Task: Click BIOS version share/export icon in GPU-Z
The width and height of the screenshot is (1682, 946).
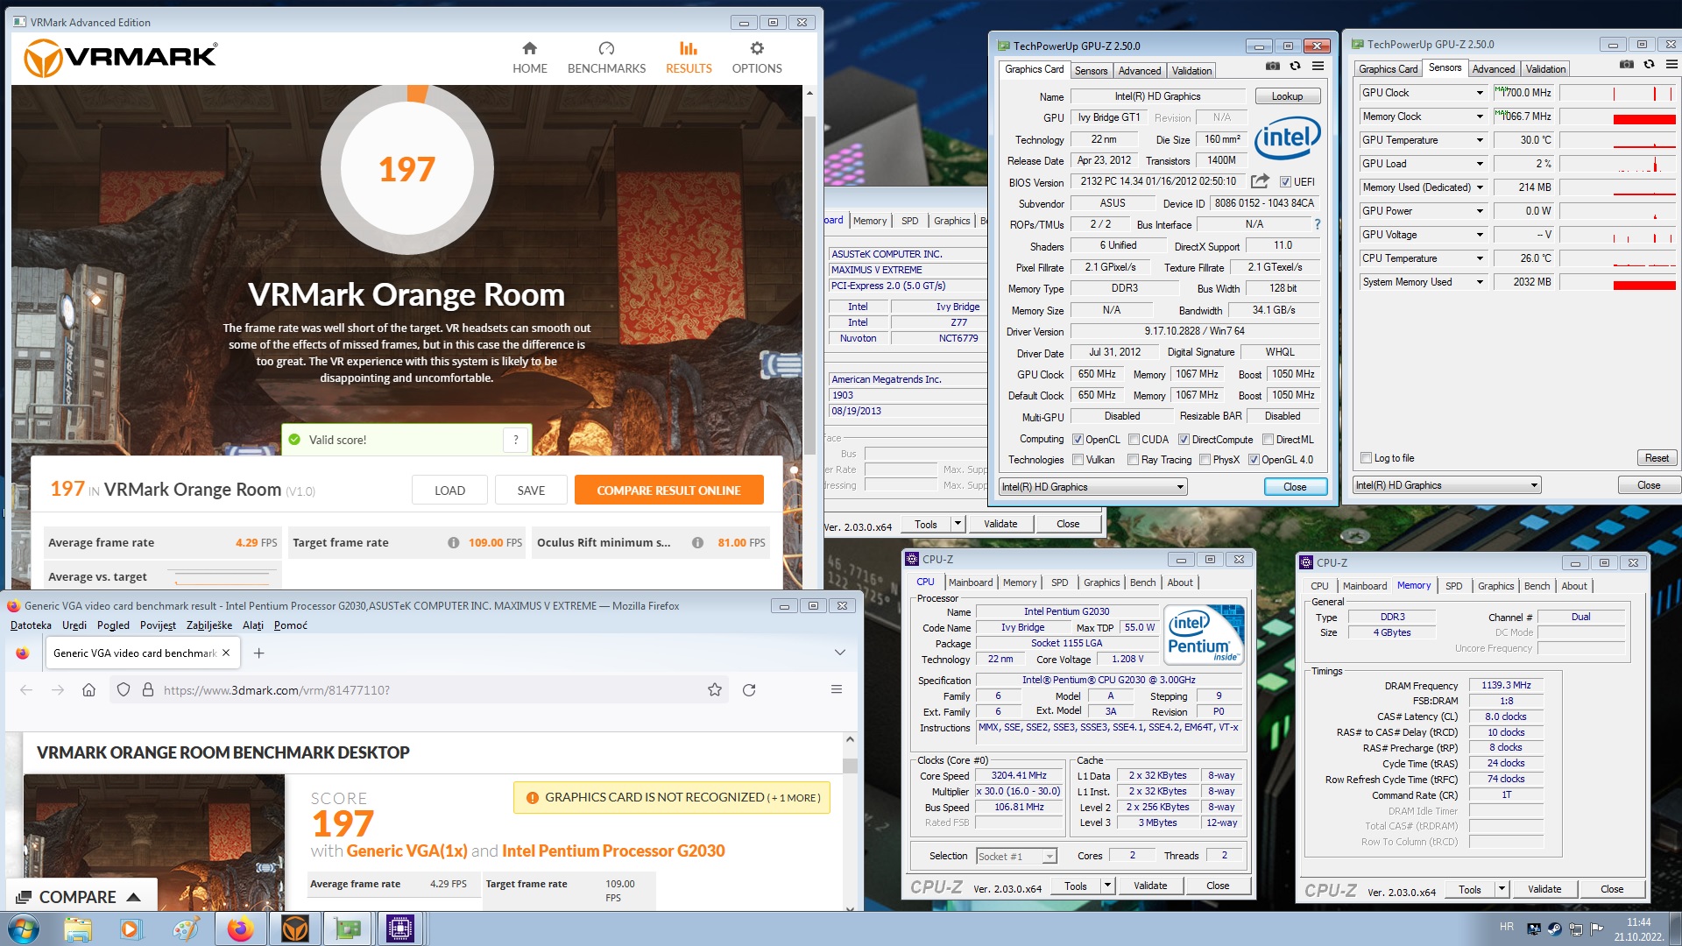Action: pos(1260,181)
